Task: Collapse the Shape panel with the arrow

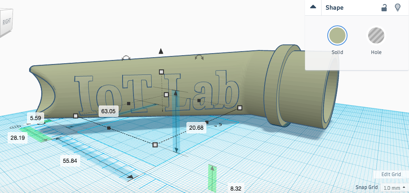Action: (x=313, y=7)
